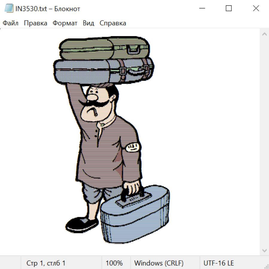
Task: Click the scrollbar down arrow
Action: point(264,250)
